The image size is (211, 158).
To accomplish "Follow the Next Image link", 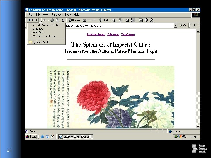I will tap(128, 35).
